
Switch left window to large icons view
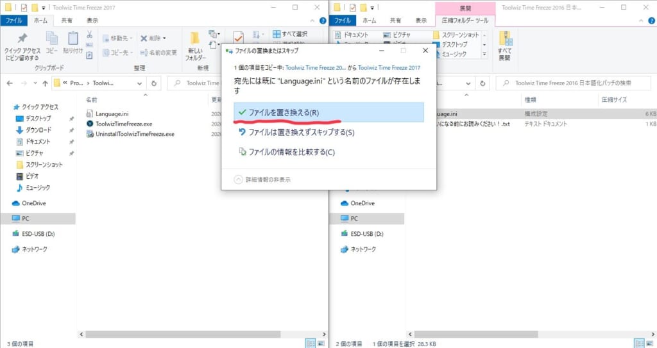coord(321,344)
